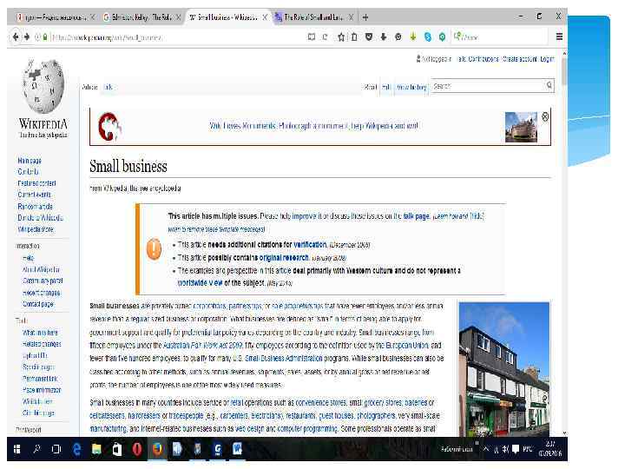Screen dimensions: 625x469
Task: Open a new browser tab with plus
Action: tap(365, 17)
